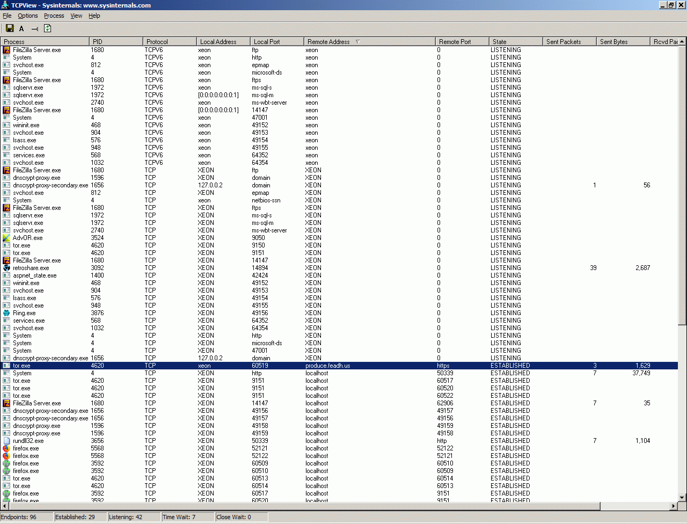This screenshot has height=524, width=687.
Task: Click the 'Established: 29' status bar entry
Action: click(81, 517)
